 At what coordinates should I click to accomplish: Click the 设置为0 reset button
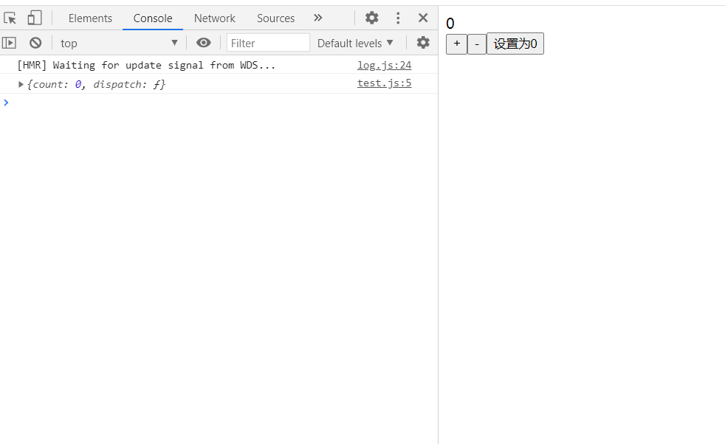pyautogui.click(x=515, y=44)
